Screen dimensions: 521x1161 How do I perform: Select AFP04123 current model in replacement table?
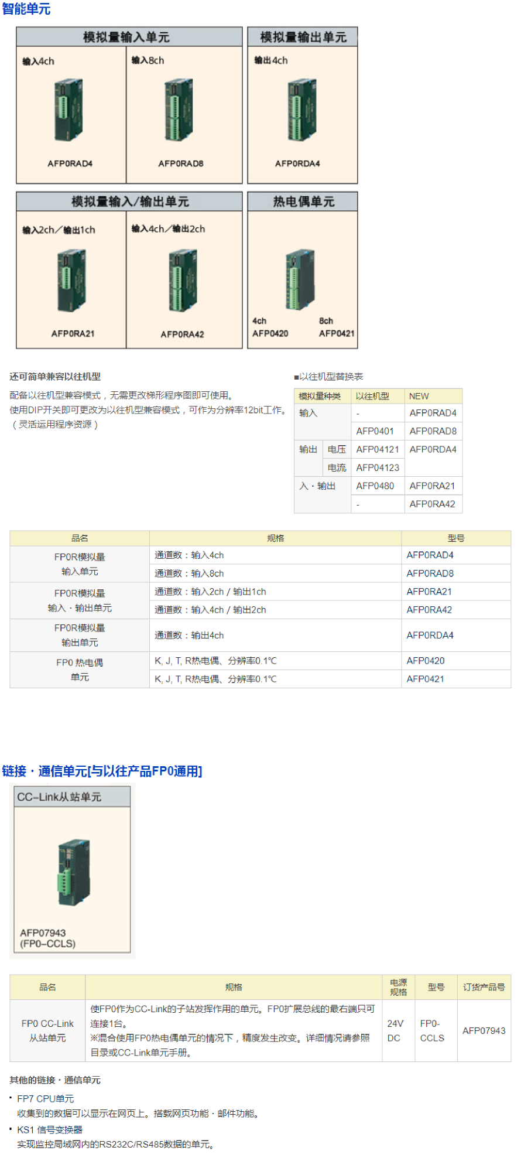click(378, 467)
